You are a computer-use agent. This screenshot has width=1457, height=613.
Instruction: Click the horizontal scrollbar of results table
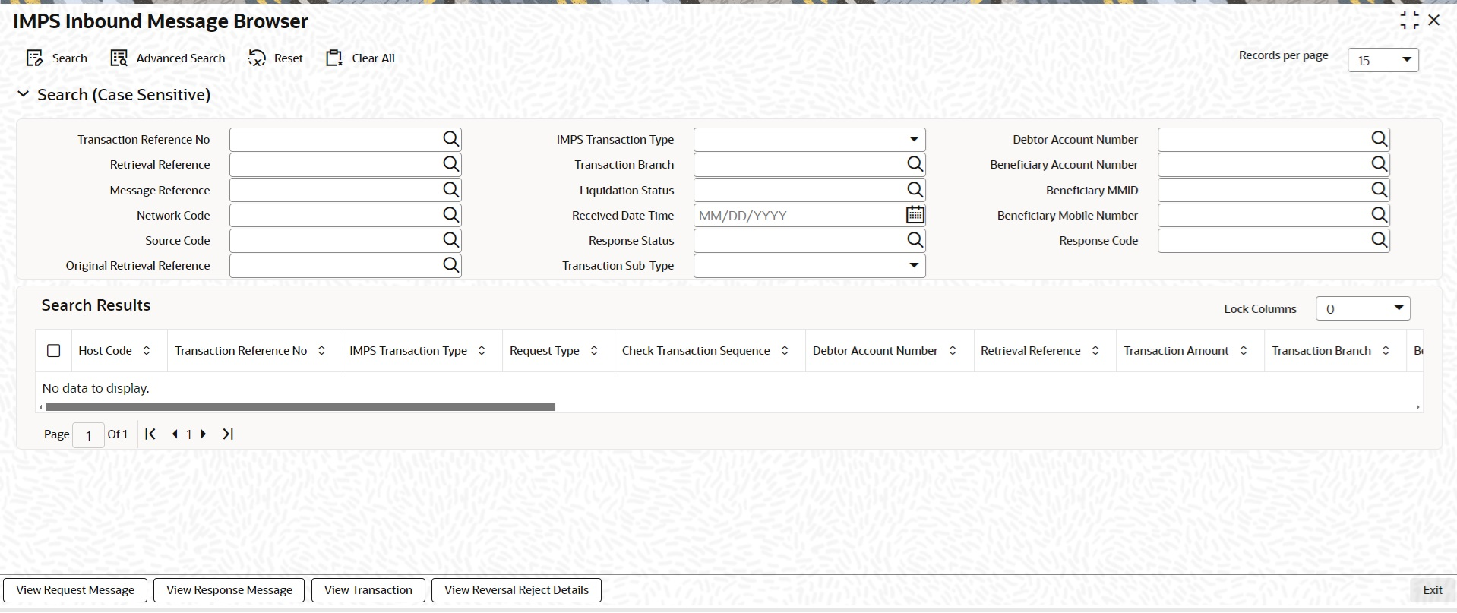[x=301, y=407]
